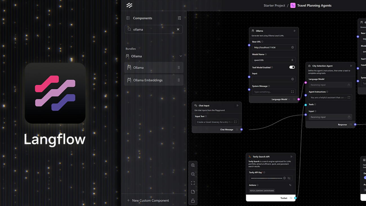Inspect Ollama Language Model output icon
The width and height of the screenshot is (366, 206).
294,99
